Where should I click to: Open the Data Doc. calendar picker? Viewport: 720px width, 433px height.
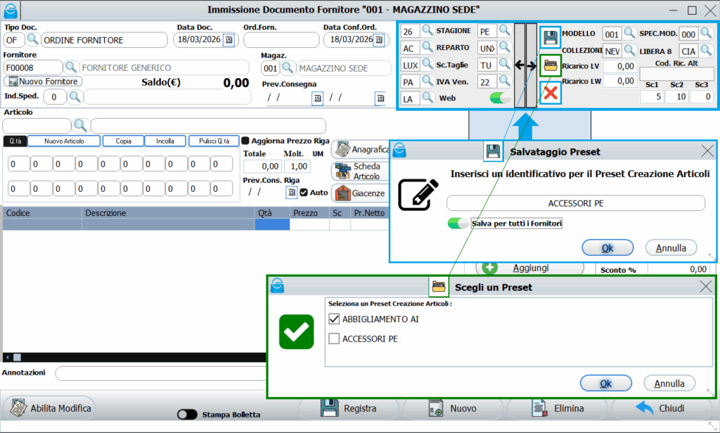tap(229, 40)
